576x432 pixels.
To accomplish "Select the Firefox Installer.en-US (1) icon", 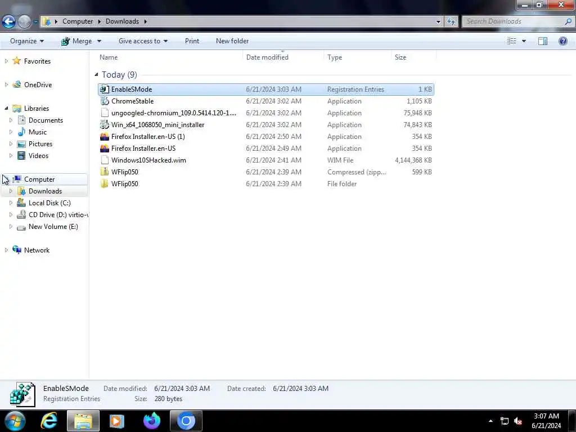I will pyautogui.click(x=104, y=137).
